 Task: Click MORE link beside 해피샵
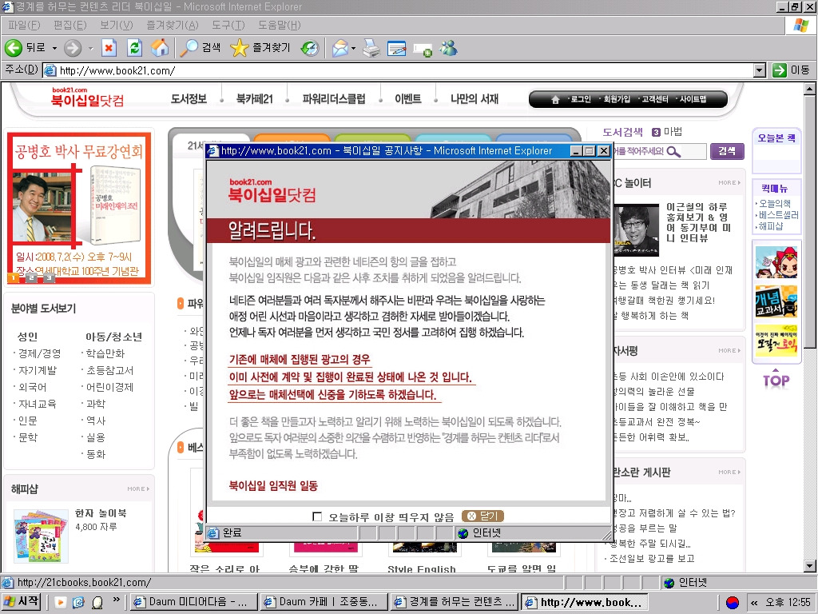click(x=138, y=489)
